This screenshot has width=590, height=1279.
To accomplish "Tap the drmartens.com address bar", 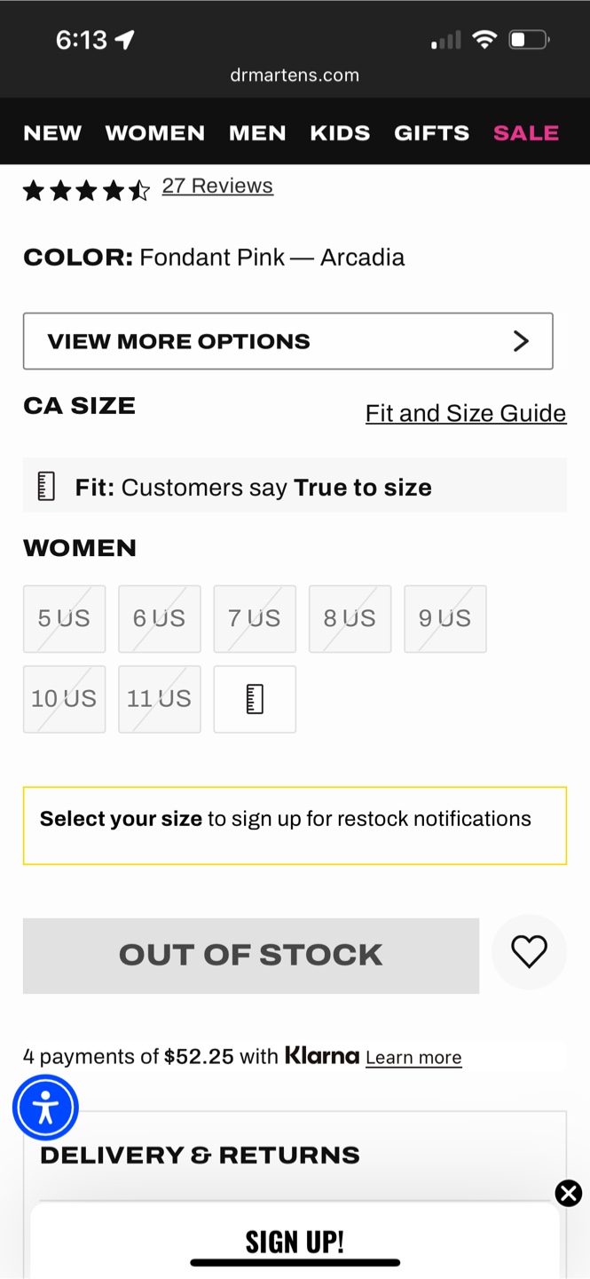I will point(295,75).
